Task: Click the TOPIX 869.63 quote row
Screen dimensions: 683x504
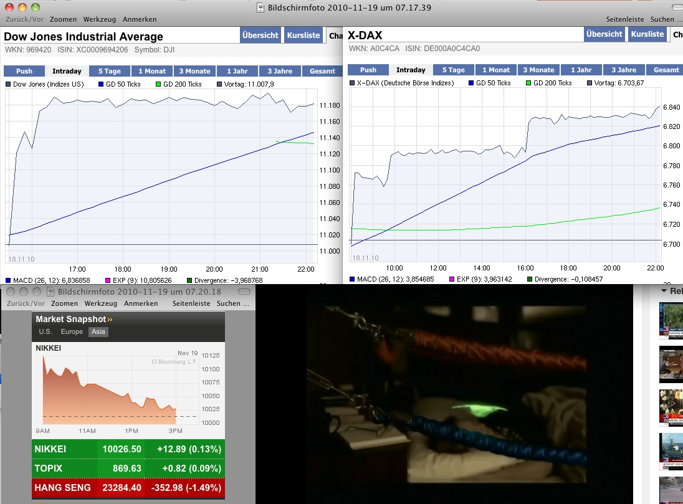Action: click(128, 468)
